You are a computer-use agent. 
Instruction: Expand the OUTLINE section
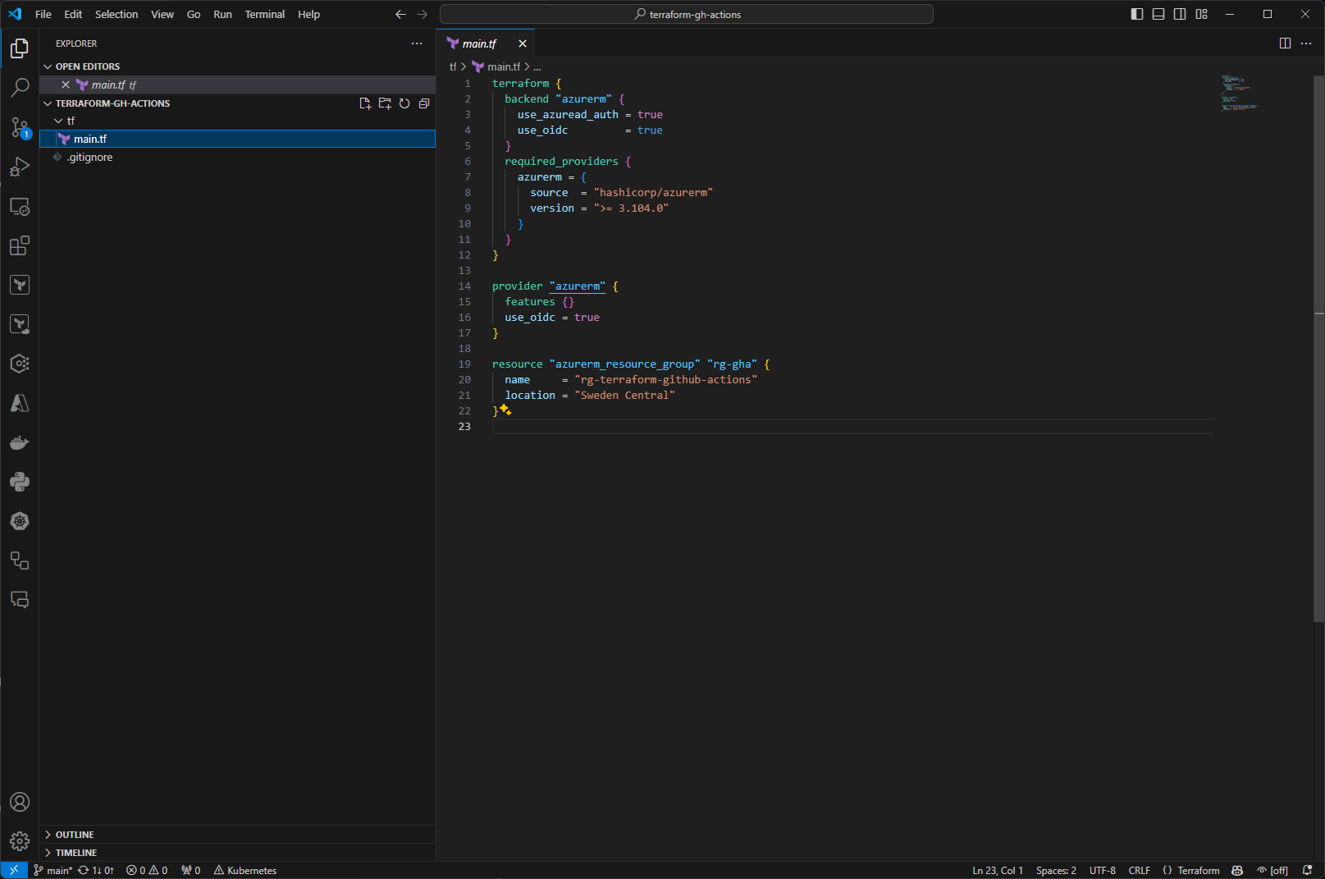tap(75, 835)
